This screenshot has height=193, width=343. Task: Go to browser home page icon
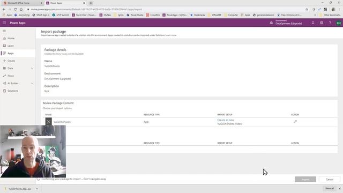click(x=21, y=10)
